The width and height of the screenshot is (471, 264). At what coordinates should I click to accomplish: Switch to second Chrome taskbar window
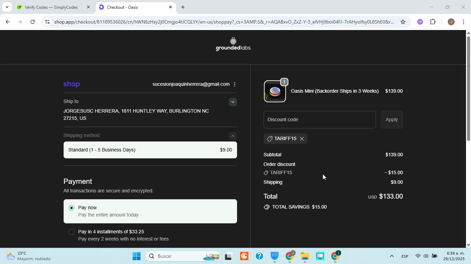coord(335,256)
